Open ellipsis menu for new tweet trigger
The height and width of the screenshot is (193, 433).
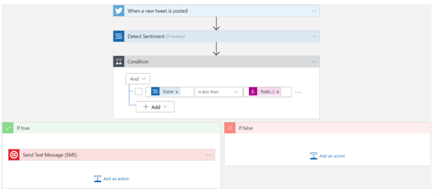coord(314,11)
